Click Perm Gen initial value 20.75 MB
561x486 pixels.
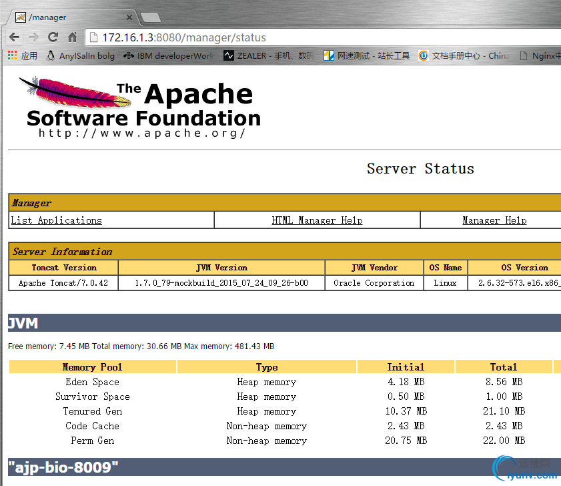tap(406, 441)
